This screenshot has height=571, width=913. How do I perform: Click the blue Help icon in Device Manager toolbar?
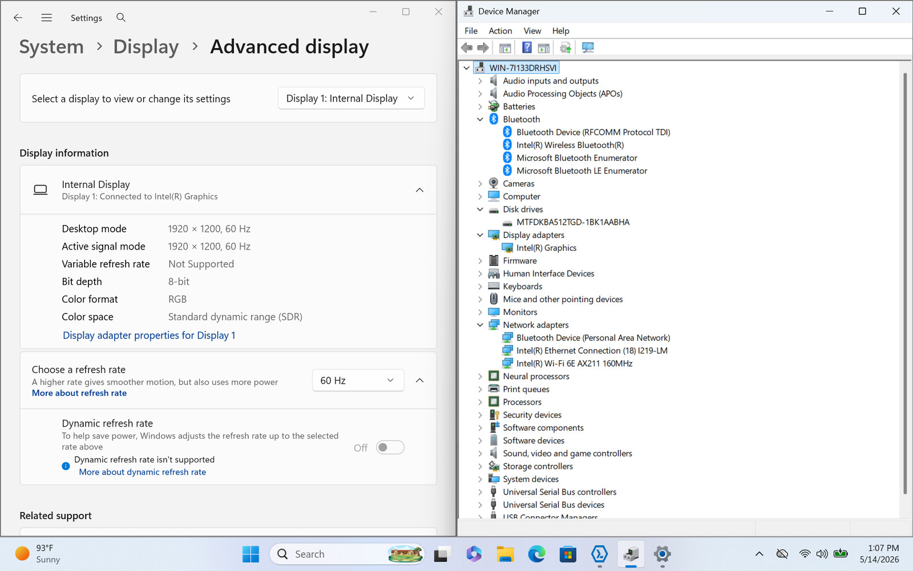tap(527, 48)
